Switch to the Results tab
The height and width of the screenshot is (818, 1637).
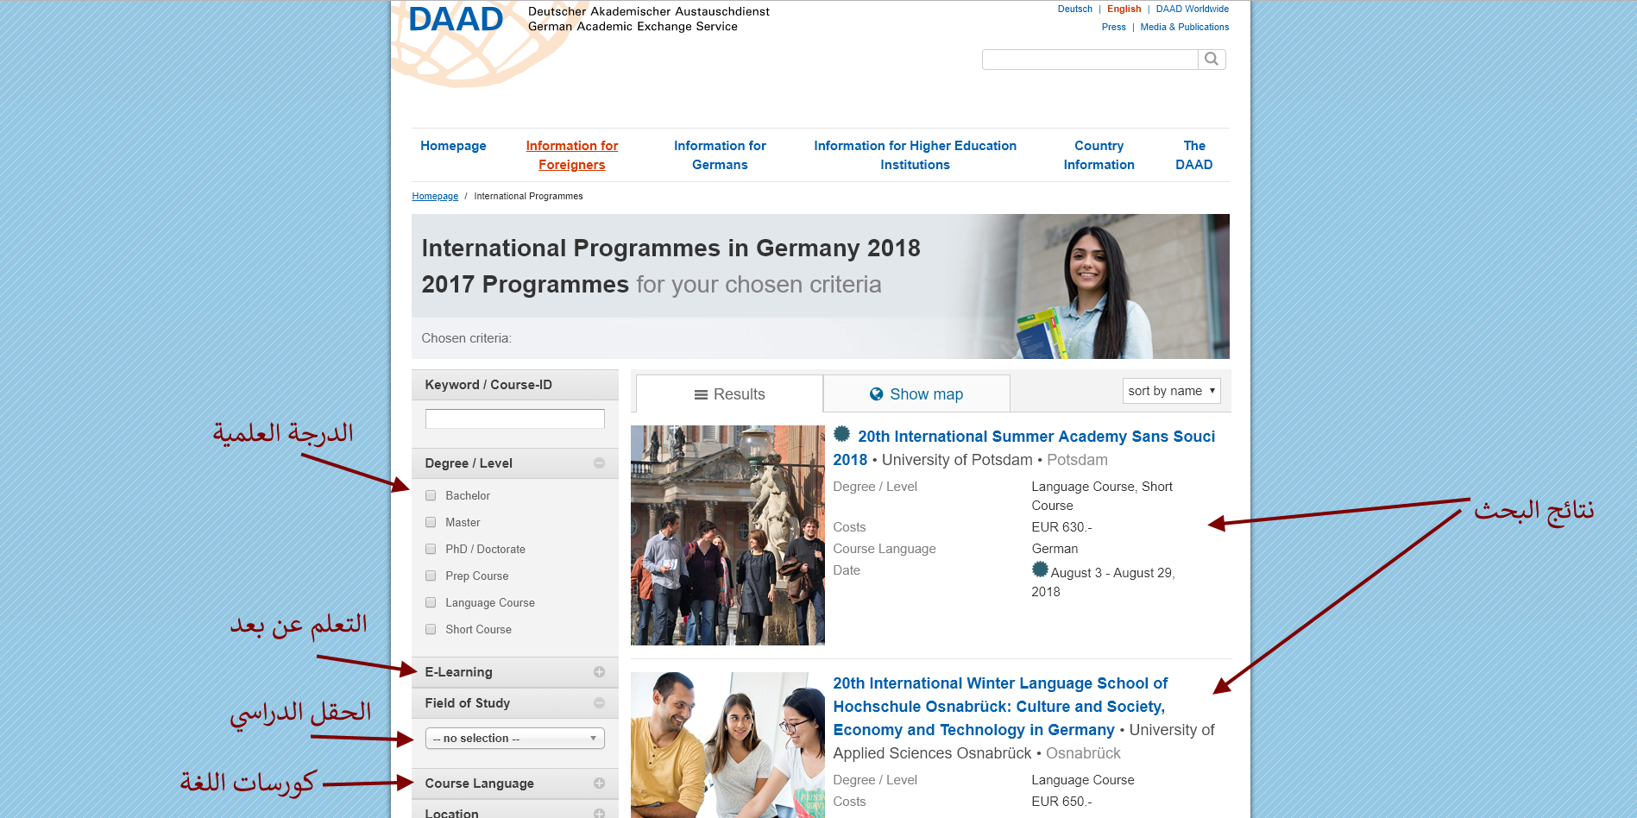[x=729, y=394]
